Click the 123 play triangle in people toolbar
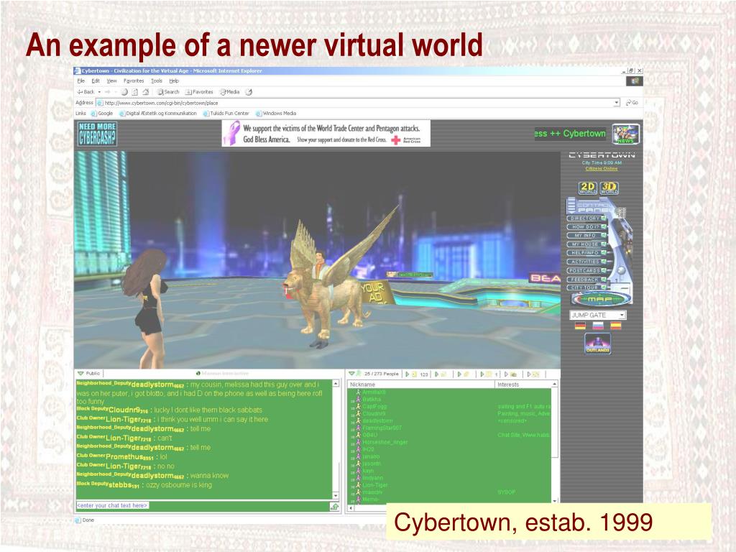The image size is (736, 552). [x=408, y=374]
